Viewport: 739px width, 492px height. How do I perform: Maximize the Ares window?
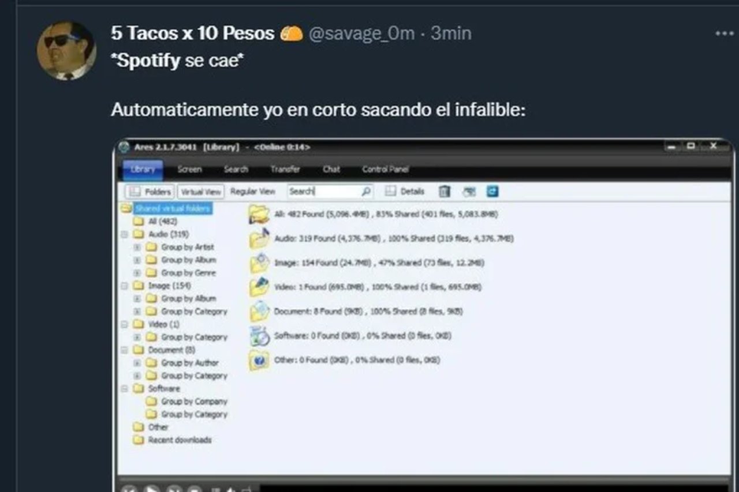coord(691,147)
